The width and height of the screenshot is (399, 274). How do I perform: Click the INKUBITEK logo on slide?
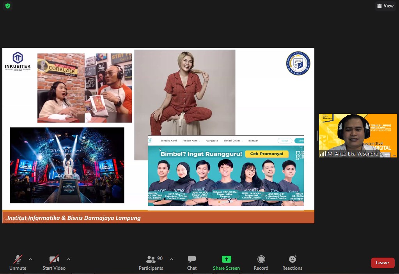pyautogui.click(x=18, y=61)
